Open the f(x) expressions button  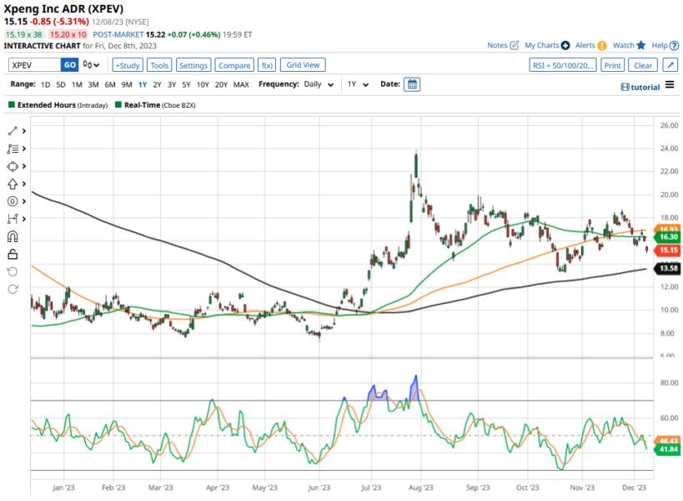[267, 65]
